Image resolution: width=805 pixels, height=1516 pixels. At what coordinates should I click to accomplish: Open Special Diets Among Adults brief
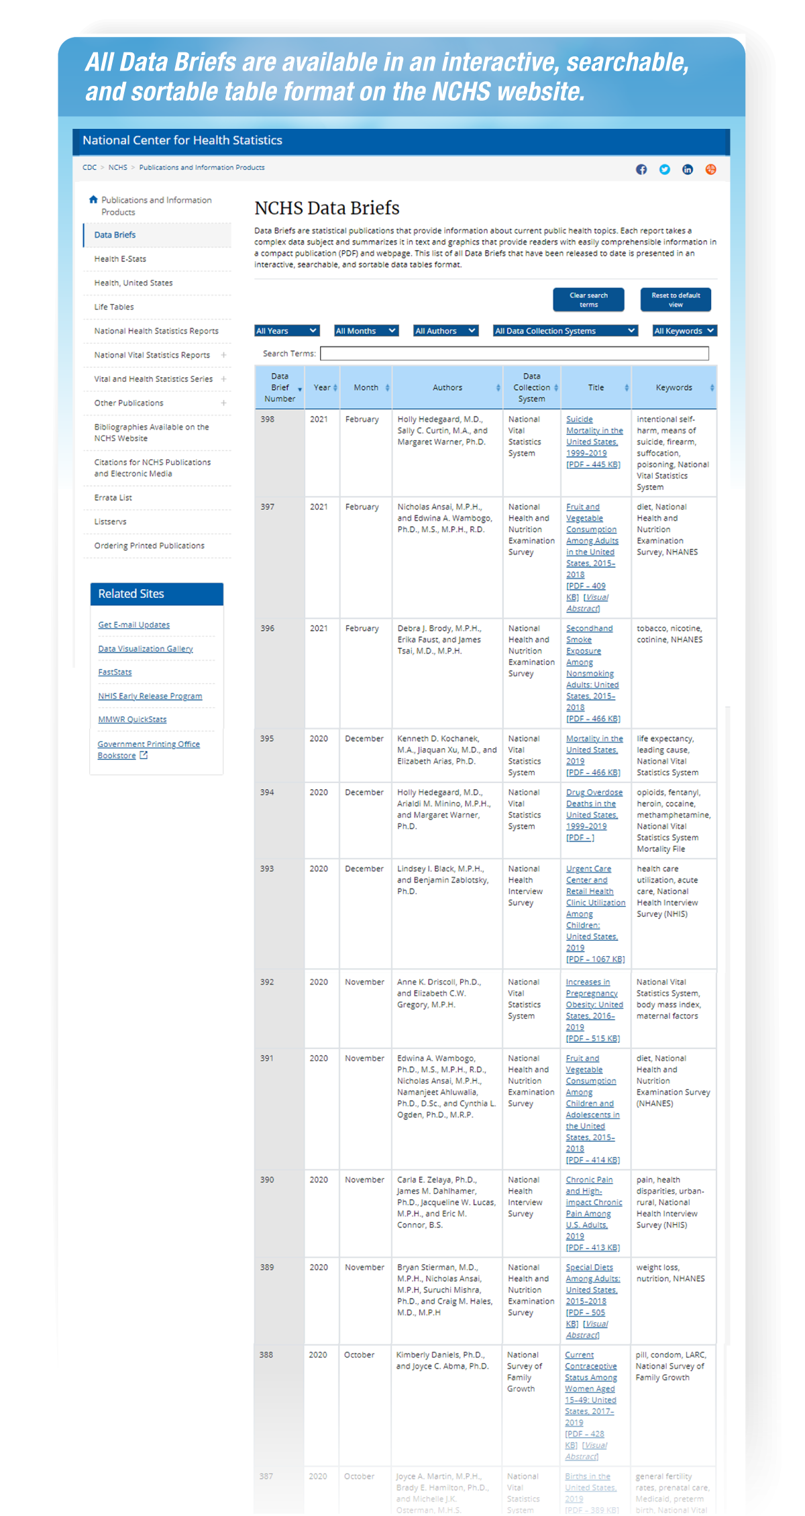[593, 1290]
